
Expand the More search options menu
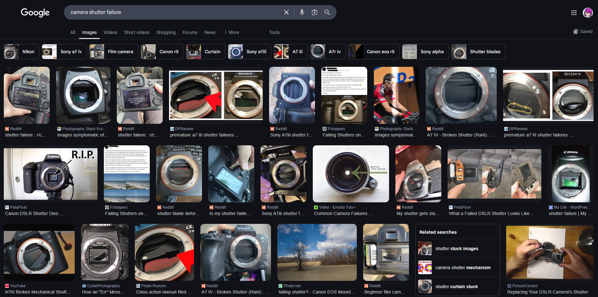tap(231, 32)
